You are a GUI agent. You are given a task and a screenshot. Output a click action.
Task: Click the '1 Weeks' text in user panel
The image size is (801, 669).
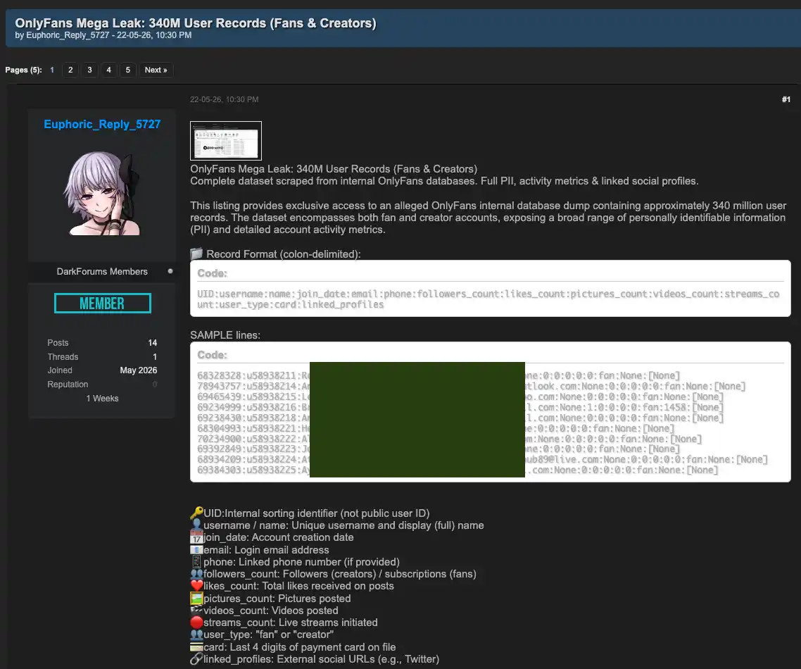pyautogui.click(x=102, y=398)
